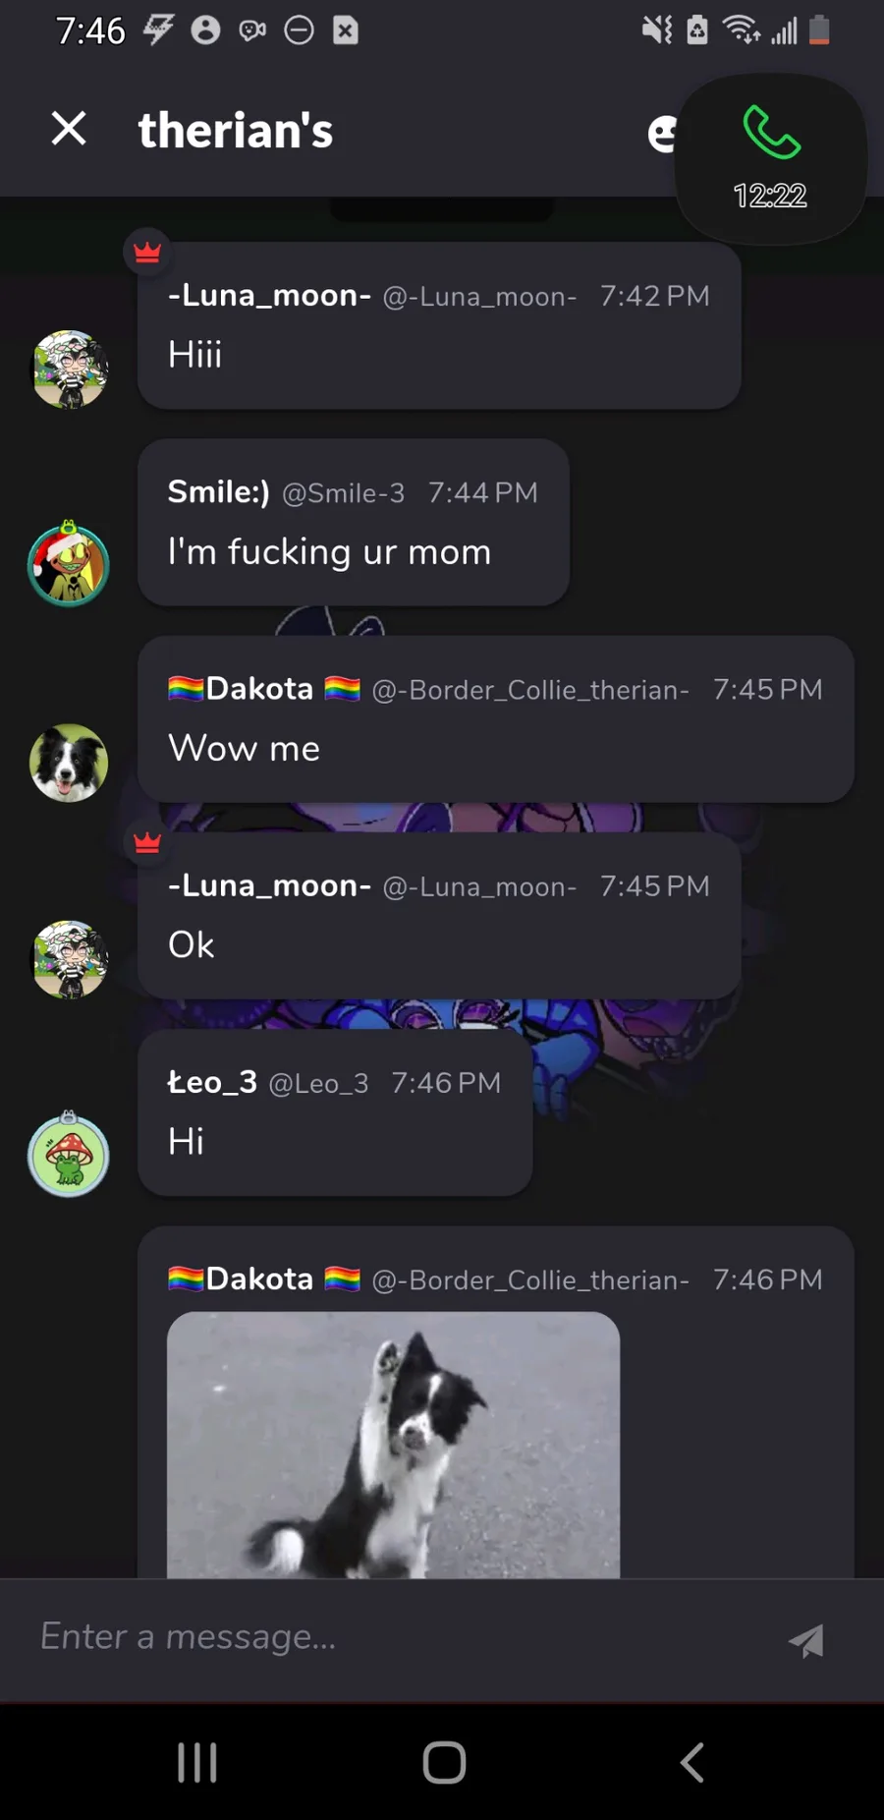Open Android recent apps button
This screenshot has width=884, height=1820.
(x=196, y=1762)
